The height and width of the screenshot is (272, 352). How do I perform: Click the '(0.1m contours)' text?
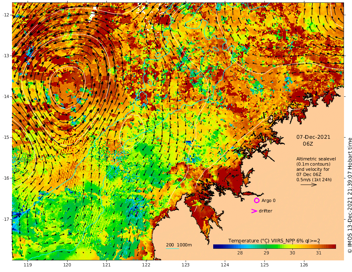pyautogui.click(x=313, y=164)
